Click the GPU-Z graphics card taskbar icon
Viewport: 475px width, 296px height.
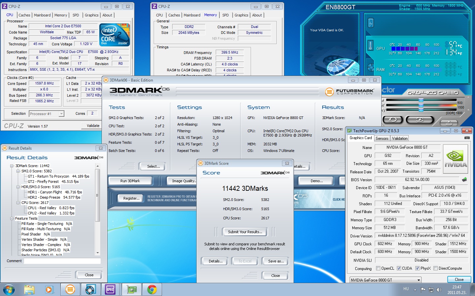[132, 290]
